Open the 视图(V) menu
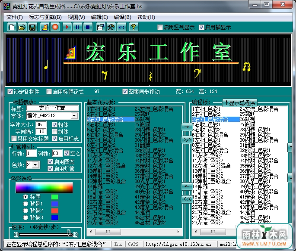The height and width of the screenshot is (251, 296). [76, 17]
